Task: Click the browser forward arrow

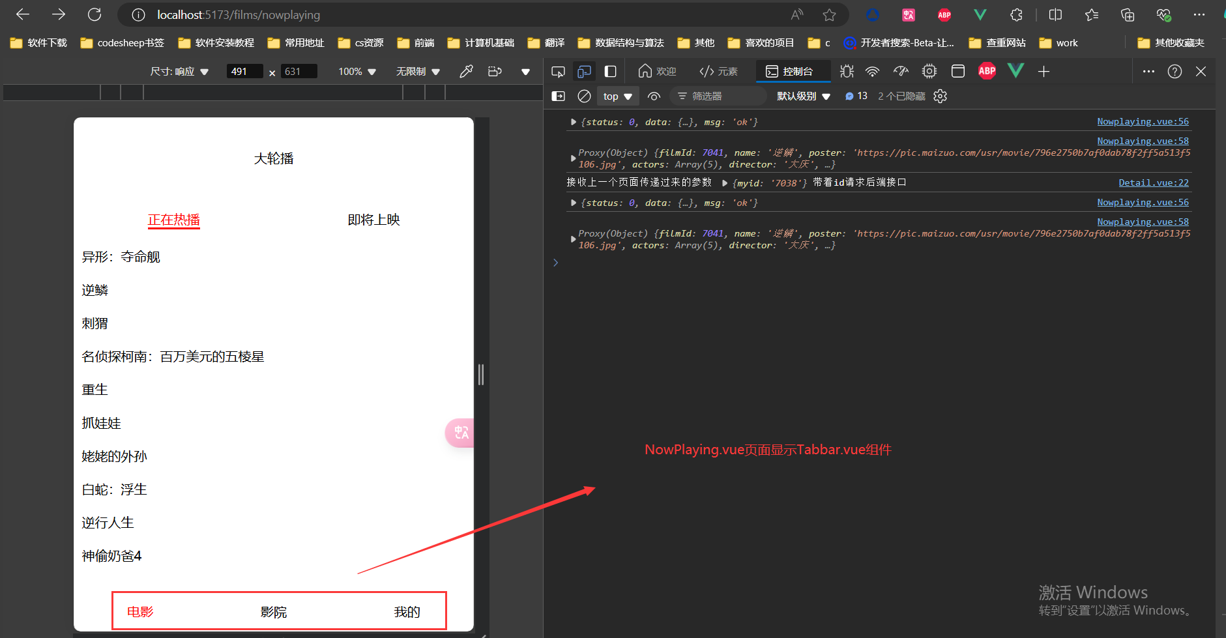Action: tap(59, 14)
